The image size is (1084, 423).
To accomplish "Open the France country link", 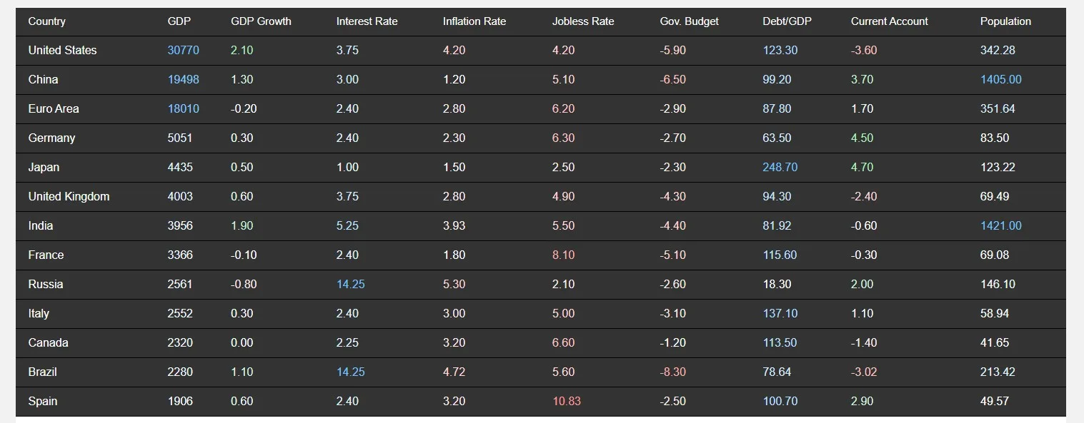I will tap(46, 255).
